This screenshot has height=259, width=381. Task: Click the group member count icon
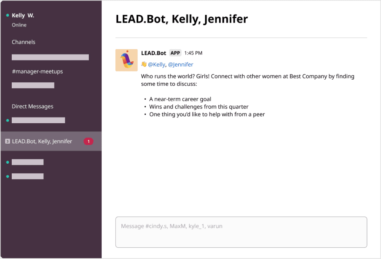pyautogui.click(x=7, y=141)
